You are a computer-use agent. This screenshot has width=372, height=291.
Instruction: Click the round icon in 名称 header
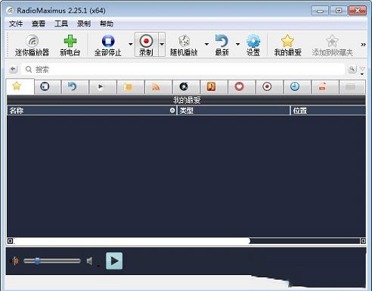[172, 111]
